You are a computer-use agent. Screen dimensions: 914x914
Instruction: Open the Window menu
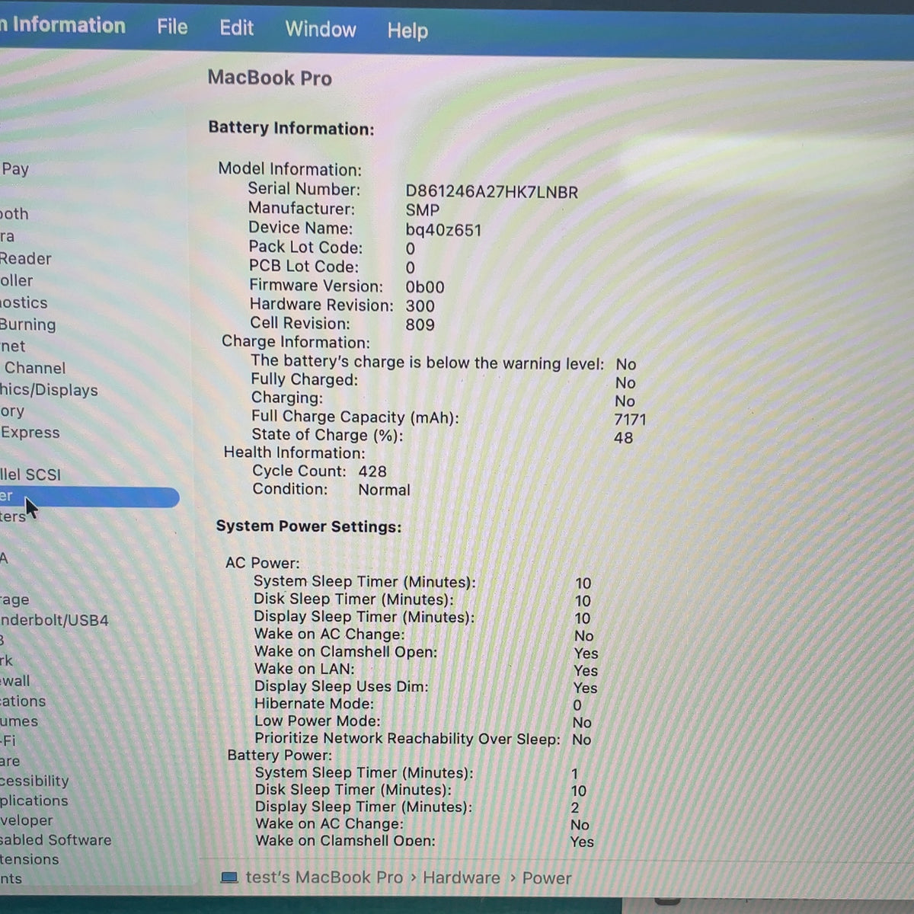click(x=321, y=29)
